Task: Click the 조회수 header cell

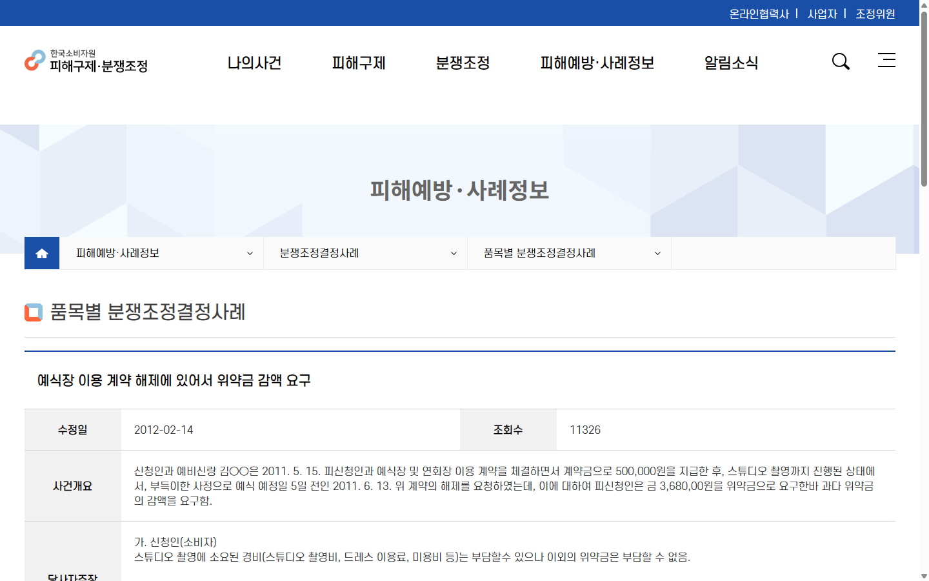Action: [x=508, y=430]
